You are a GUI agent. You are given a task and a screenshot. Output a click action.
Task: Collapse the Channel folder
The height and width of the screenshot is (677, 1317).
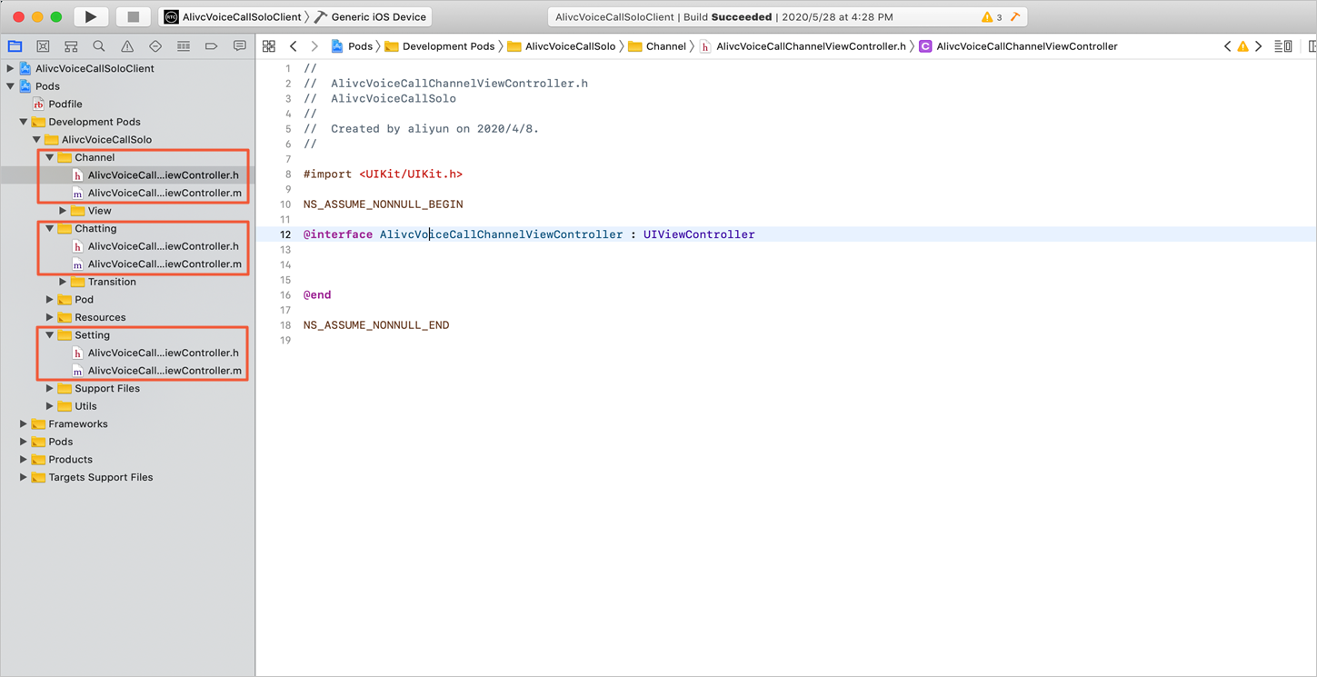[x=50, y=157]
